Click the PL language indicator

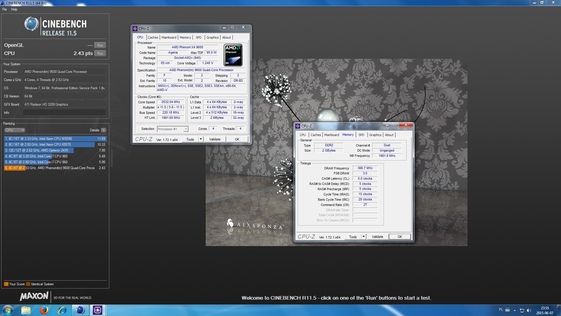click(501, 310)
